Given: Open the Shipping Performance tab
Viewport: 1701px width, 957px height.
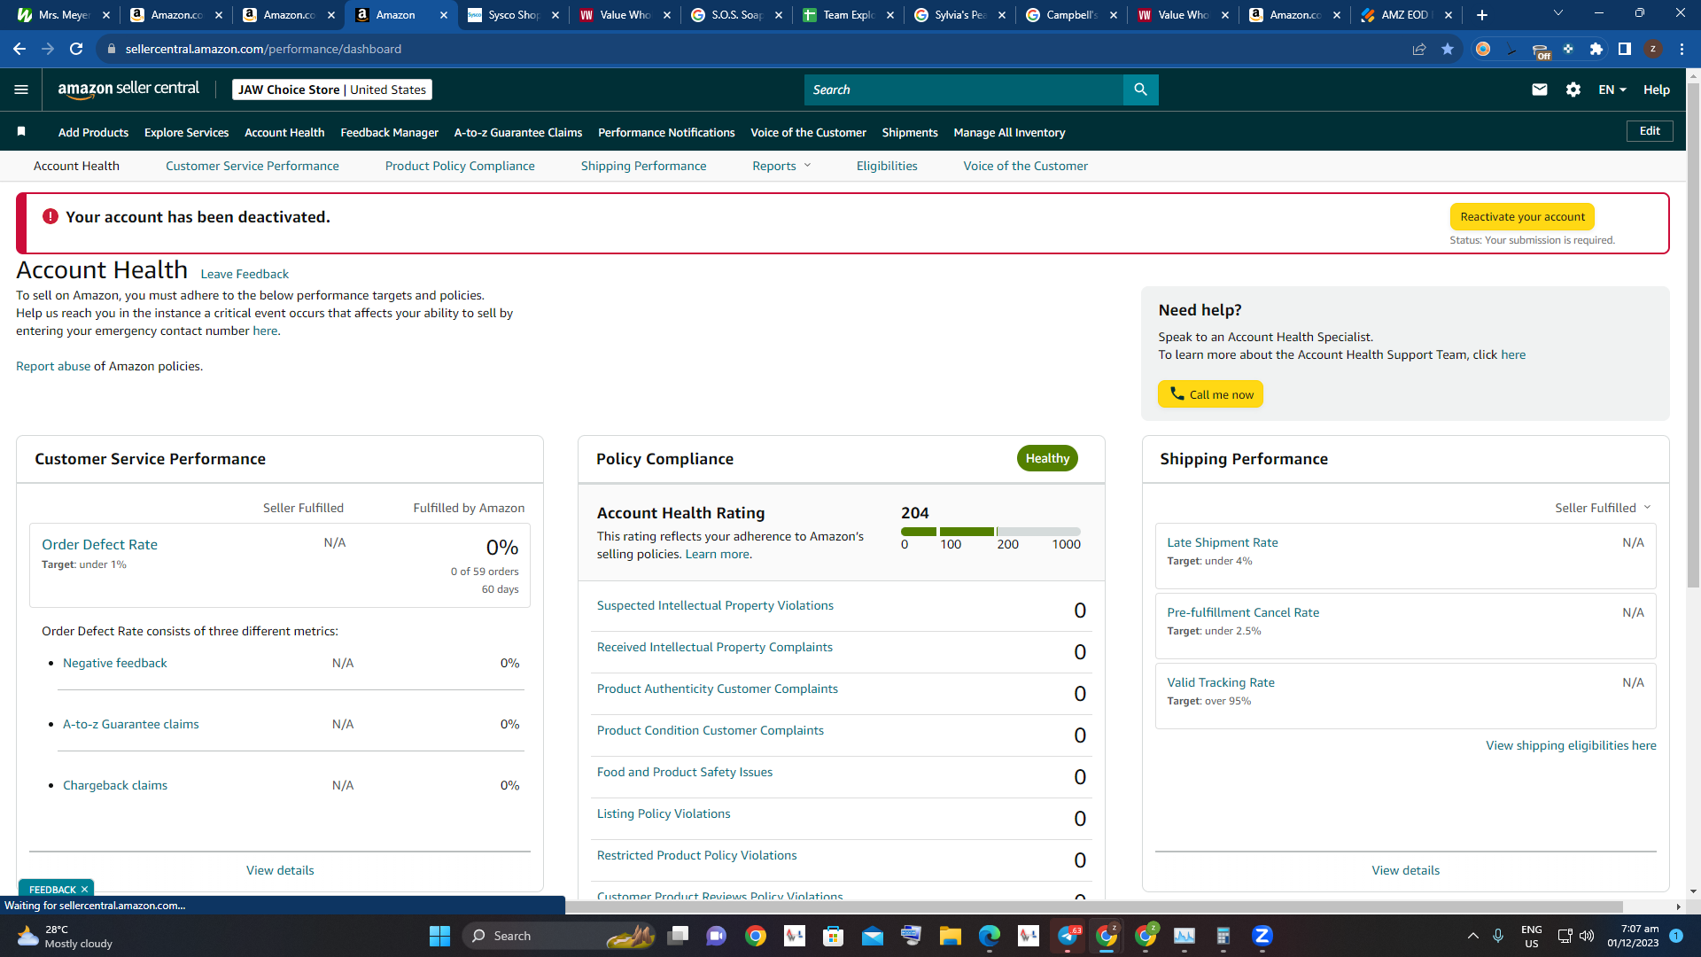Looking at the screenshot, I should pyautogui.click(x=644, y=166).
